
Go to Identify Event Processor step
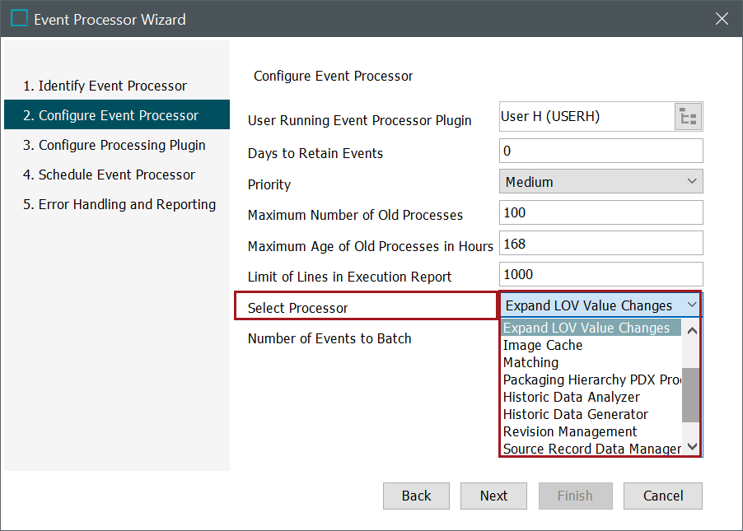coord(105,86)
